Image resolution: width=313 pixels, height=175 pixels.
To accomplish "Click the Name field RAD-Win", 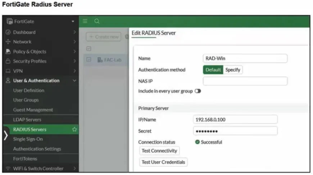I will click(x=245, y=59).
